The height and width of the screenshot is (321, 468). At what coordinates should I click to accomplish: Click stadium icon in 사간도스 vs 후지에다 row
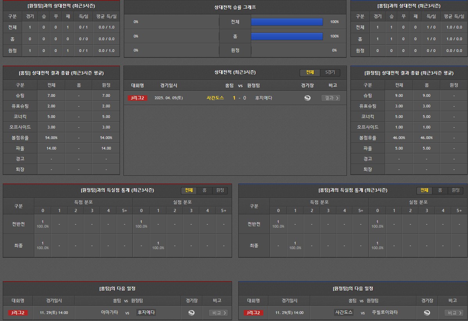click(x=307, y=98)
